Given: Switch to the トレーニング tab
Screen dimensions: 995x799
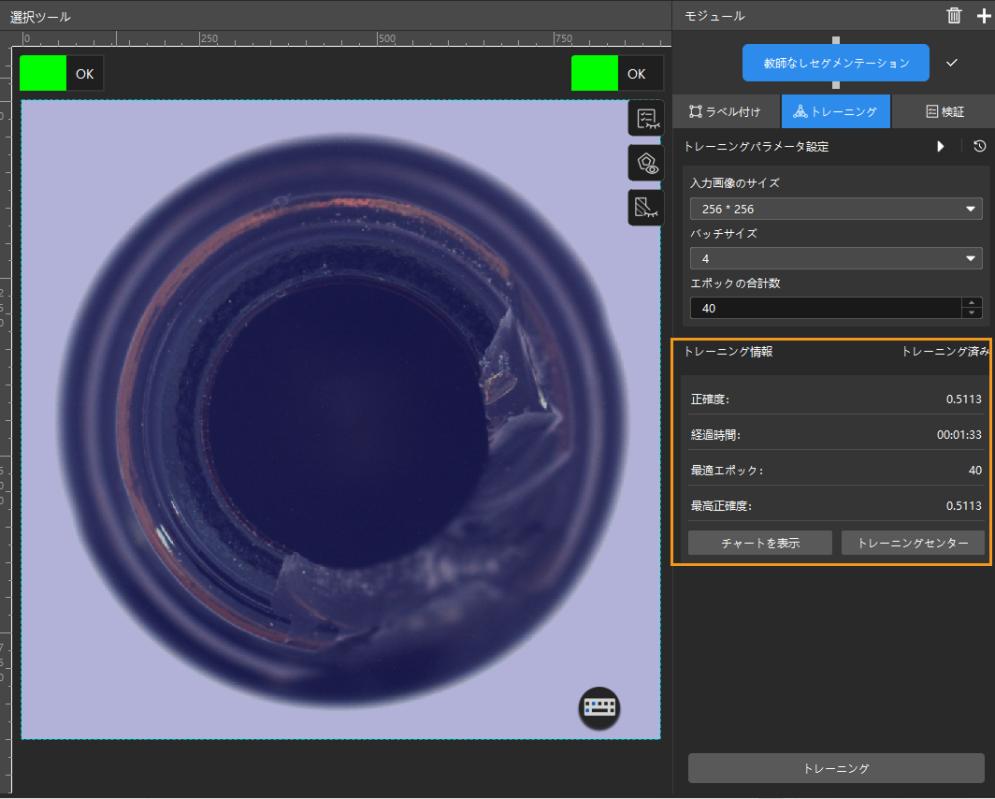Looking at the screenshot, I should (x=836, y=111).
